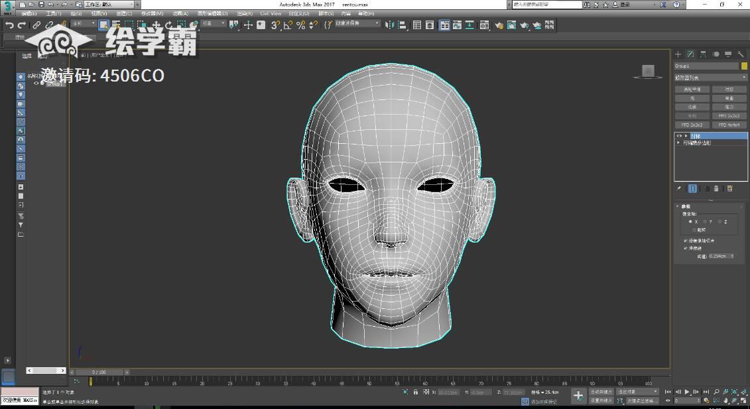
Task: Click the FFD 4x4x4 modifier button
Action: [x=729, y=125]
